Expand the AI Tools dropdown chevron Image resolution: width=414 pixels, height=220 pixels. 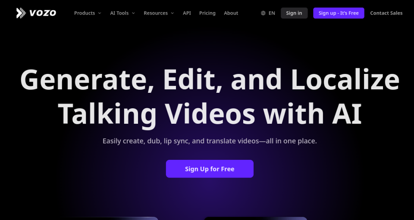[x=133, y=13]
